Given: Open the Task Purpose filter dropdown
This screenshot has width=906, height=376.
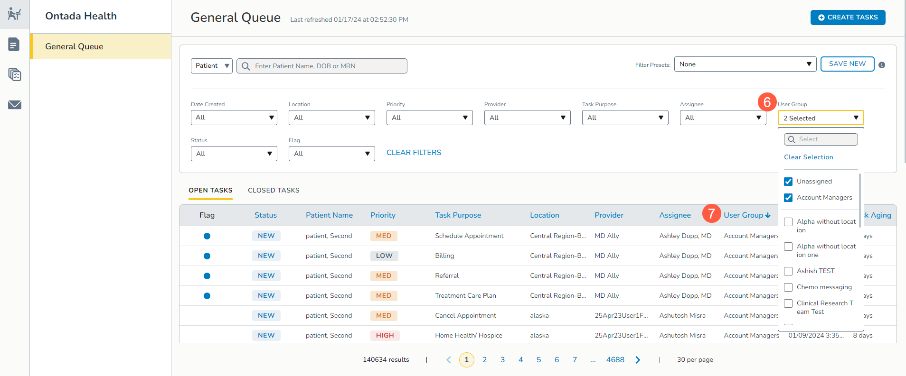Looking at the screenshot, I should coord(625,118).
